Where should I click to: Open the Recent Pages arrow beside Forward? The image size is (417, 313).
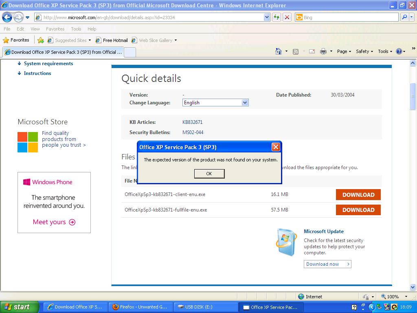pyautogui.click(x=27, y=18)
